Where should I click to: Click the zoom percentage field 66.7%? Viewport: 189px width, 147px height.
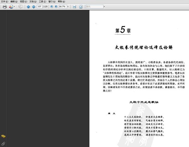pyautogui.click(x=63, y=7)
